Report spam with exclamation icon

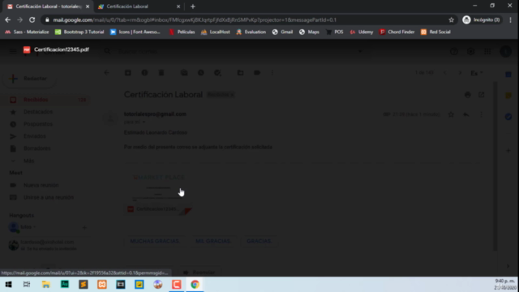pyautogui.click(x=144, y=73)
